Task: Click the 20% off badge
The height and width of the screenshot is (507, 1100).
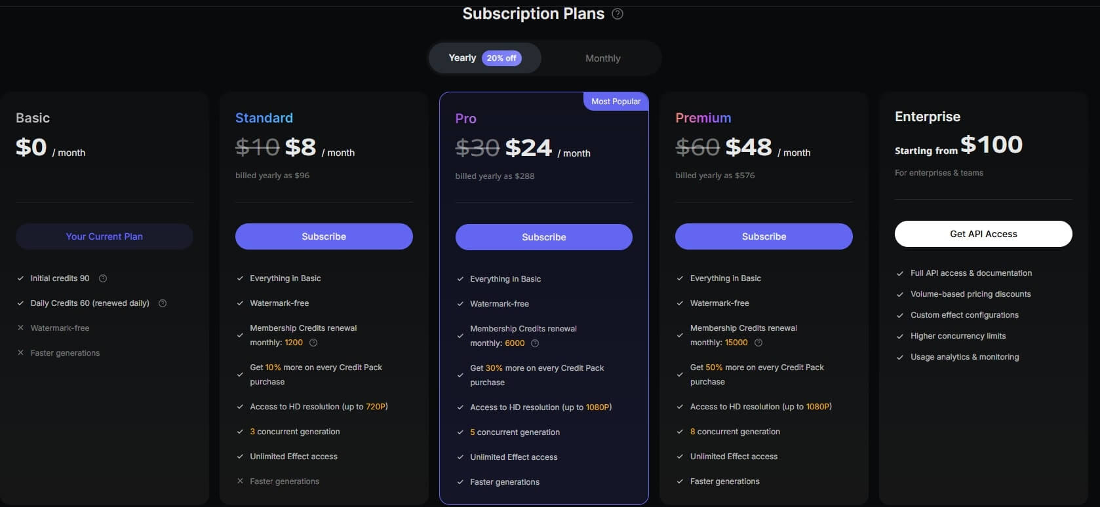Action: 501,58
